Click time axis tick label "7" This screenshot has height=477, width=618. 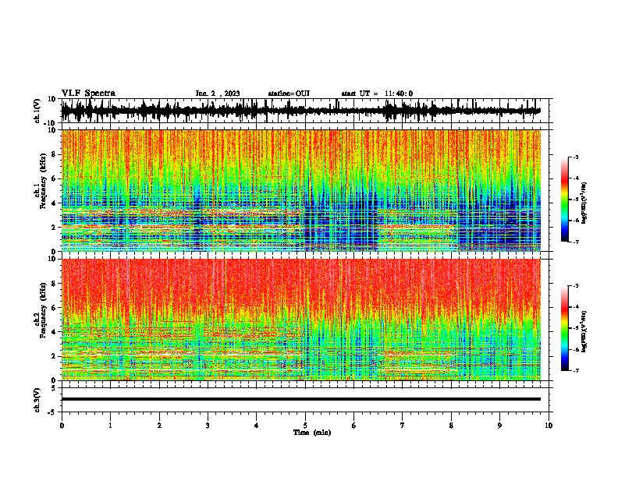coord(403,426)
